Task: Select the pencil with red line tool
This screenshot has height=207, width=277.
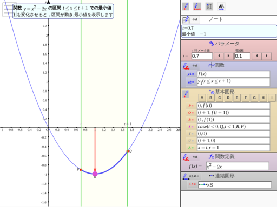Action: (197, 6)
